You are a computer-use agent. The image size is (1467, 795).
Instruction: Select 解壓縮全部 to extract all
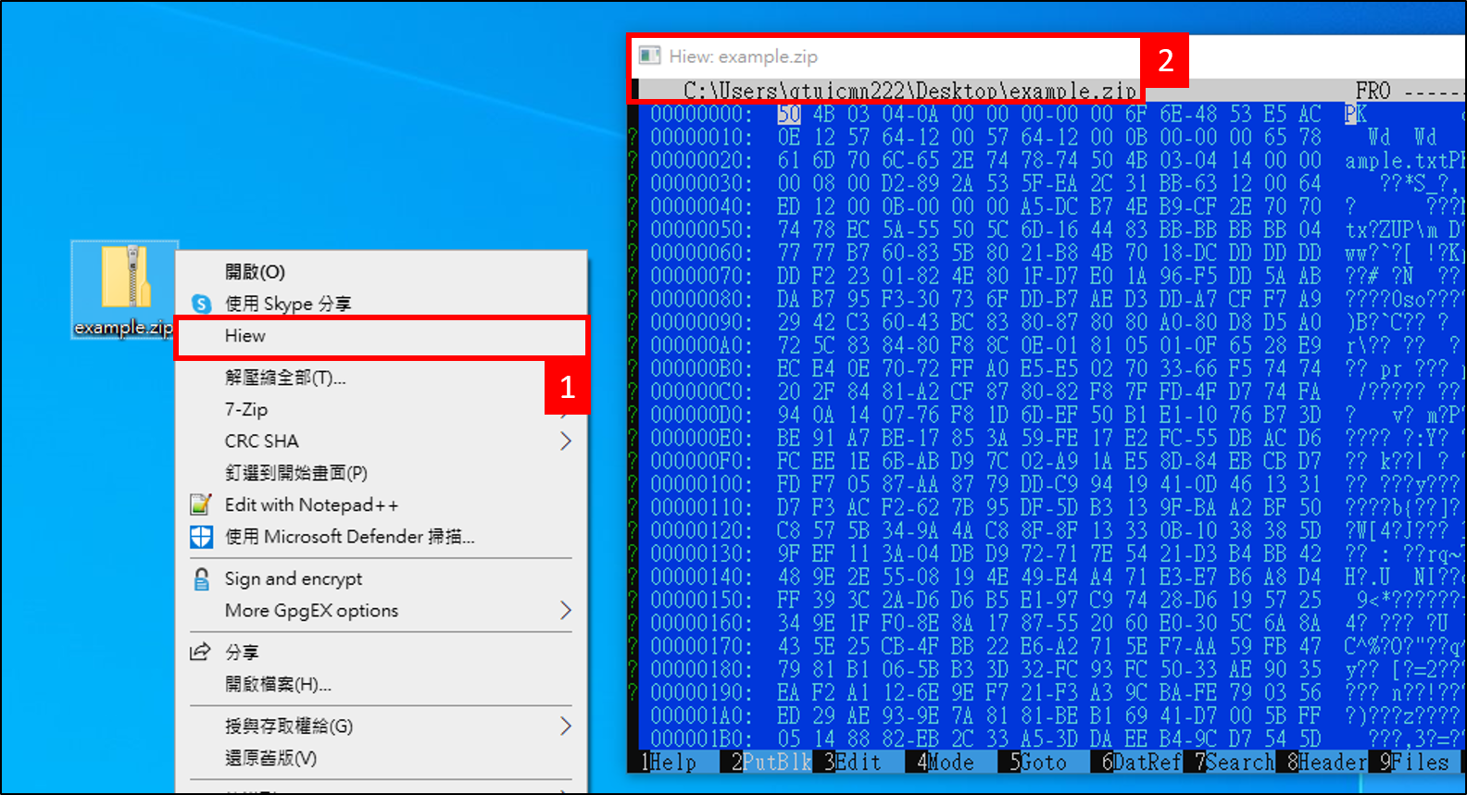click(284, 378)
